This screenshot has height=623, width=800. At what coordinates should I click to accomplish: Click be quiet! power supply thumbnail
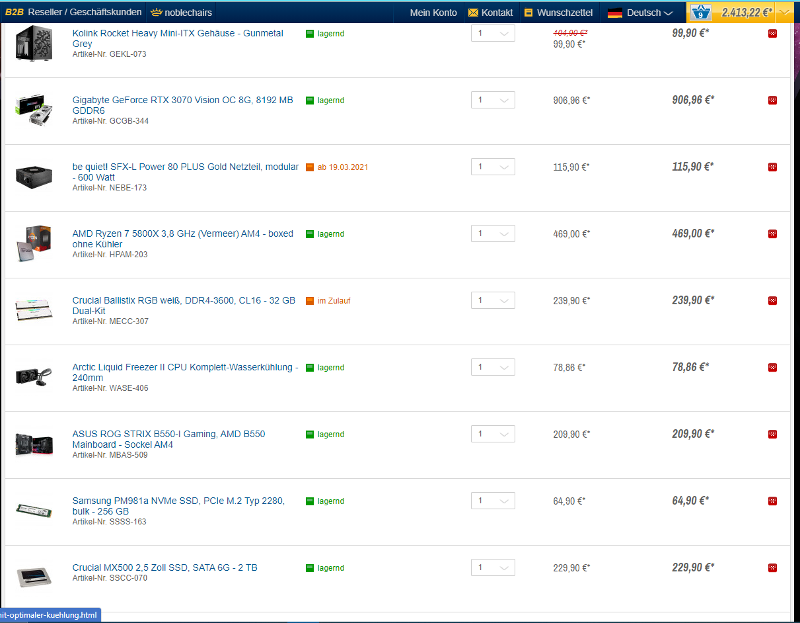coord(34,177)
